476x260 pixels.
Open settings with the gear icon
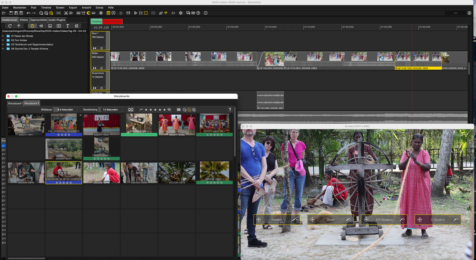pyautogui.click(x=181, y=13)
